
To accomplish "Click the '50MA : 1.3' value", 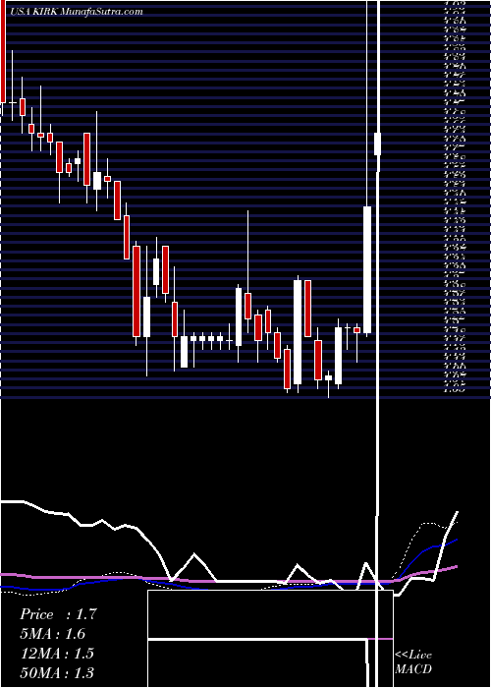I will (57, 672).
